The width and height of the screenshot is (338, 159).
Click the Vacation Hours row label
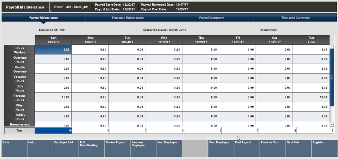click(x=19, y=79)
